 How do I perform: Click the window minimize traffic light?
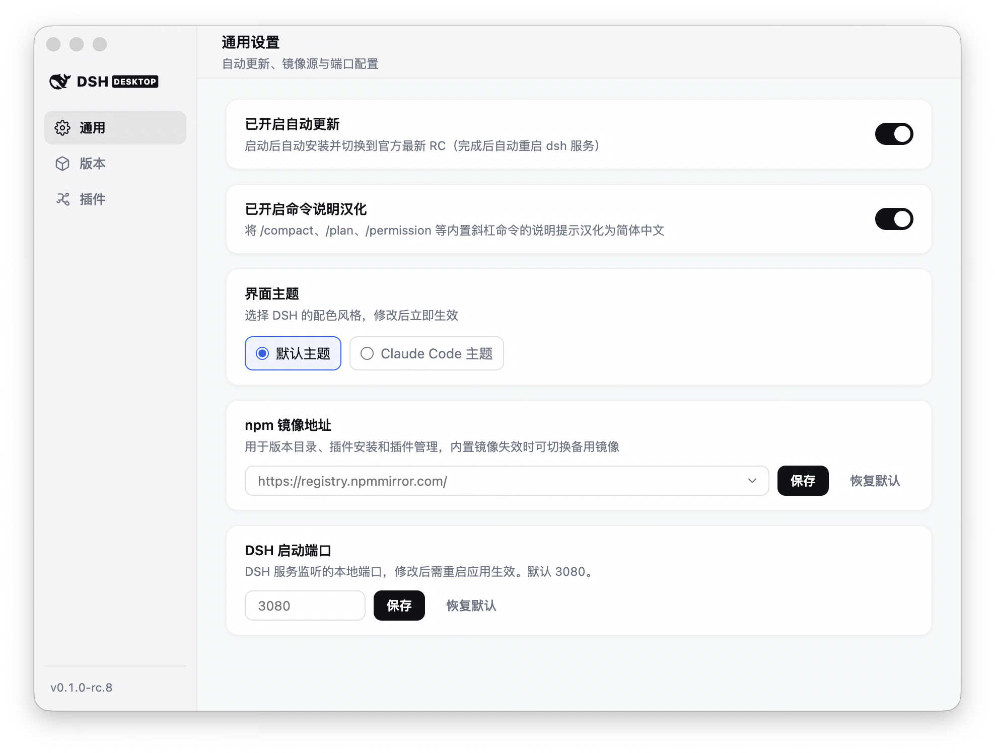(77, 44)
